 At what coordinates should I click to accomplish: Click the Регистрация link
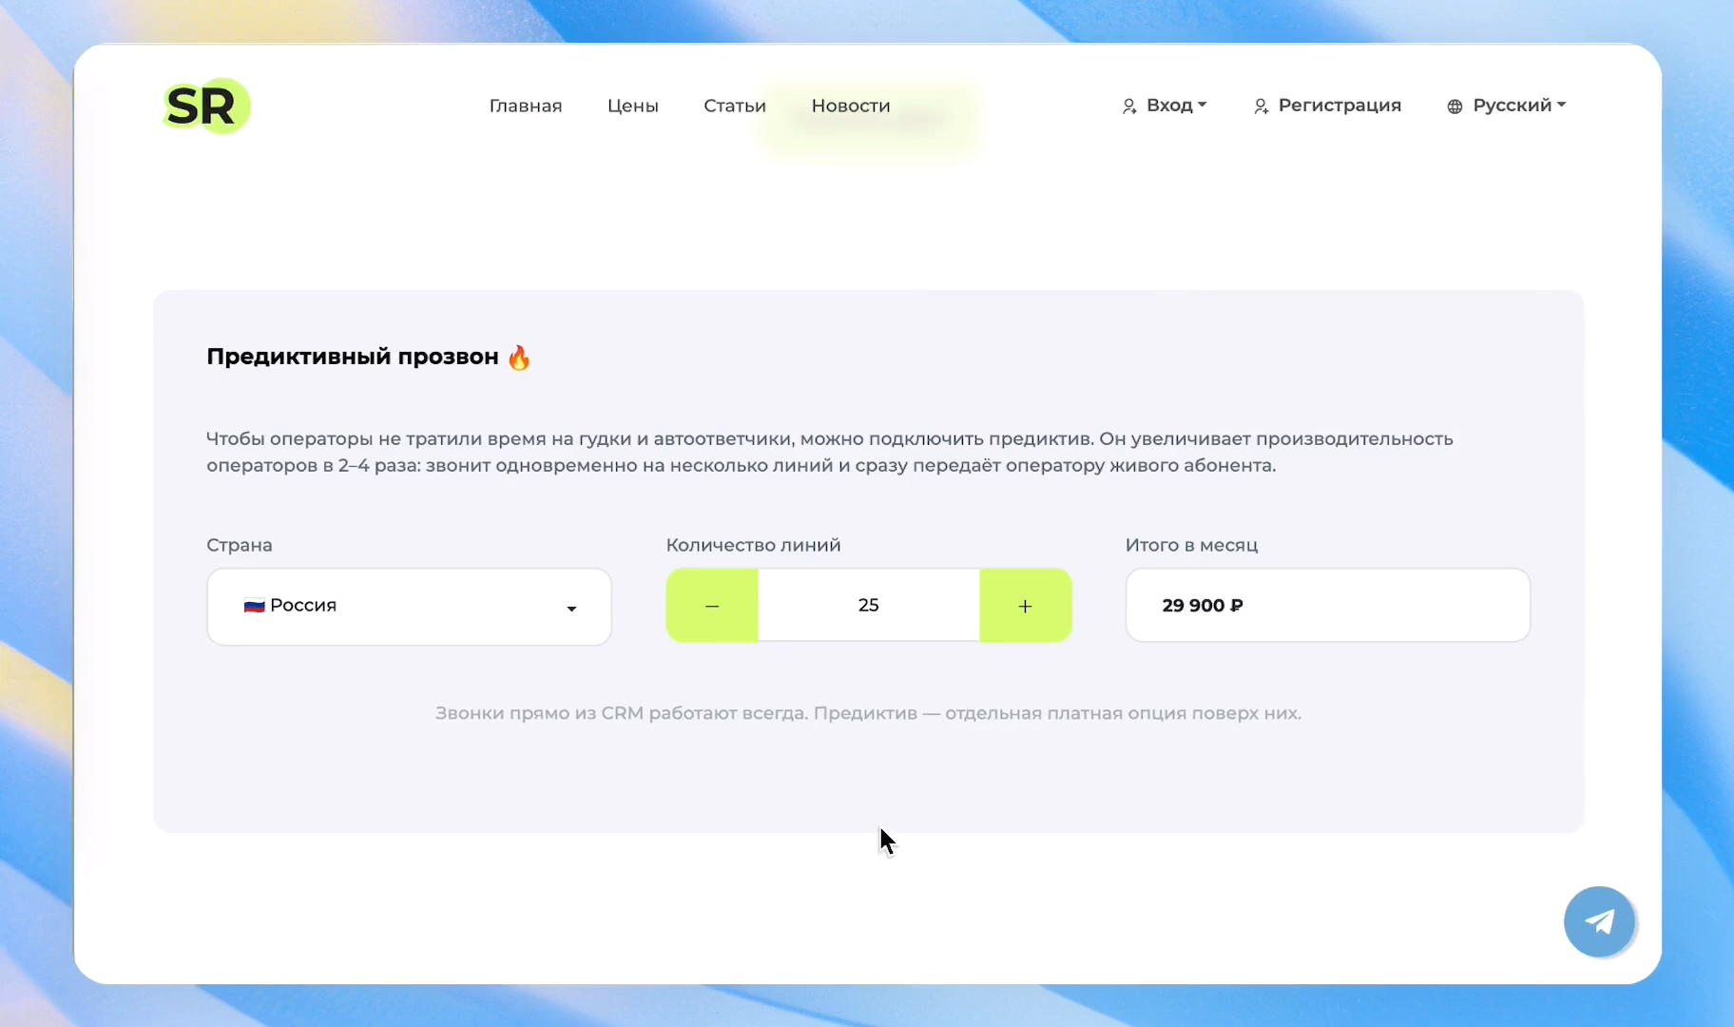[1339, 106]
